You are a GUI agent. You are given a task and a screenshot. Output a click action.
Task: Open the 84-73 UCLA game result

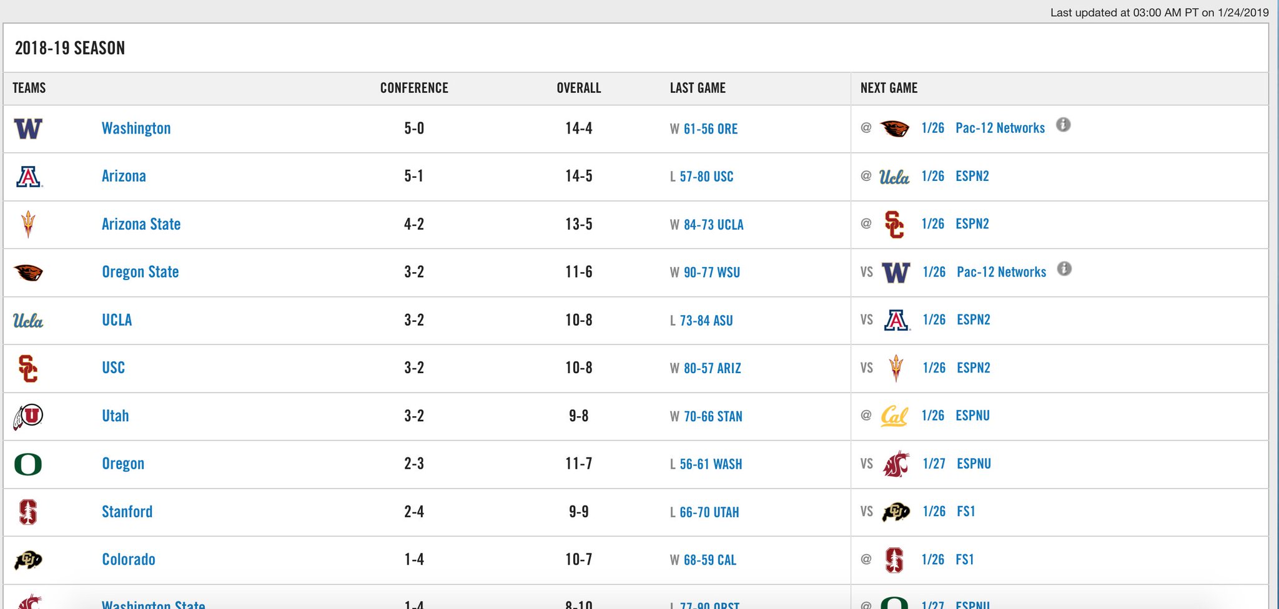(x=714, y=225)
